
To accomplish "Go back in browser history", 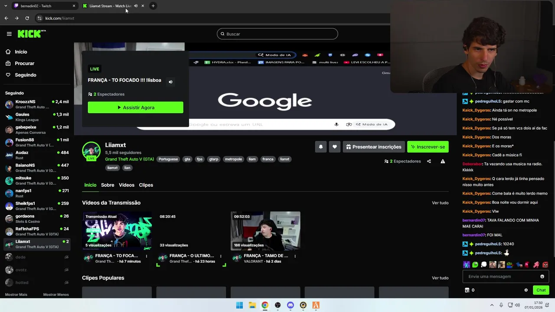I will pyautogui.click(x=6, y=18).
